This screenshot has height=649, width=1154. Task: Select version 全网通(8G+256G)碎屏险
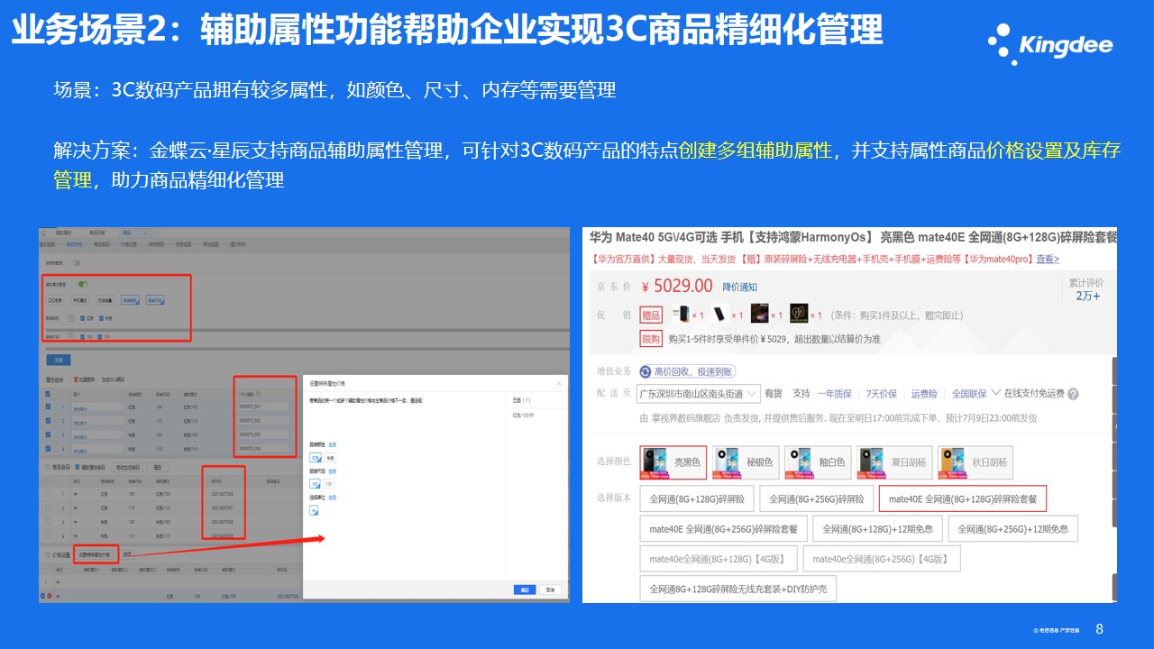(816, 498)
